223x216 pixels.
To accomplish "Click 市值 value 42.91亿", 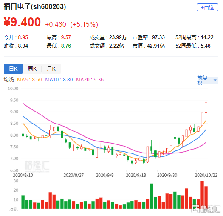I will pos(156,46).
